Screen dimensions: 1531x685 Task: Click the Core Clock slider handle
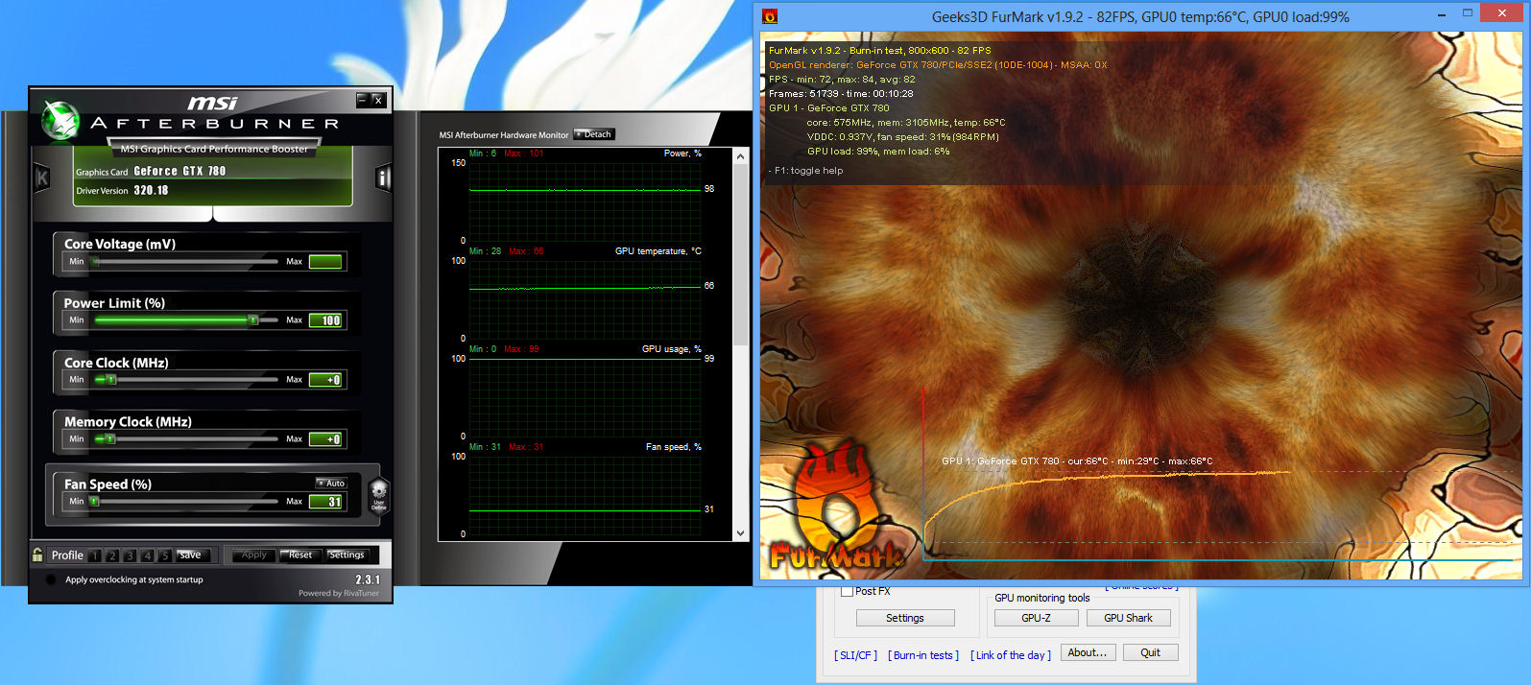click(x=110, y=380)
